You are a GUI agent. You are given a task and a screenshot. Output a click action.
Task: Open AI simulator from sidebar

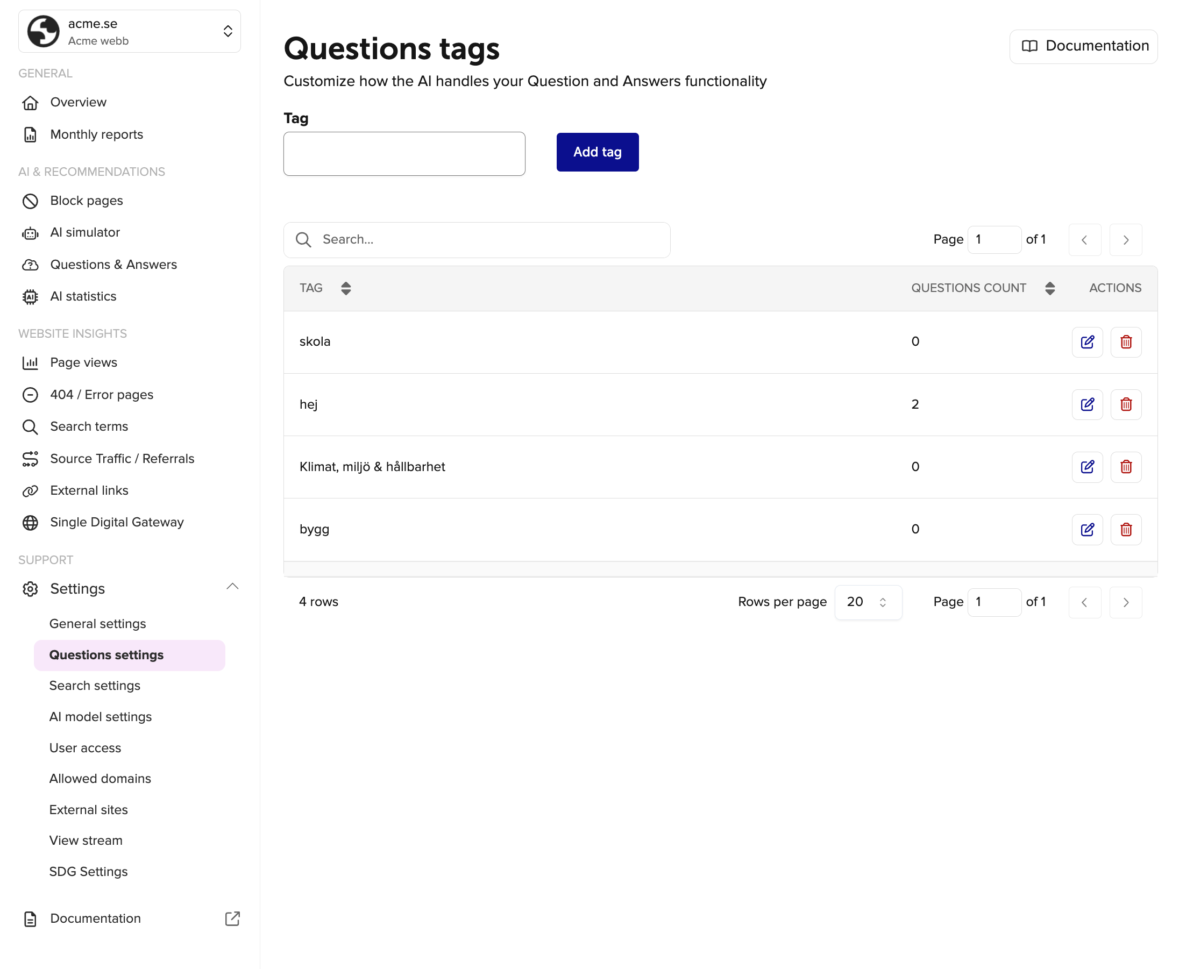click(x=85, y=232)
